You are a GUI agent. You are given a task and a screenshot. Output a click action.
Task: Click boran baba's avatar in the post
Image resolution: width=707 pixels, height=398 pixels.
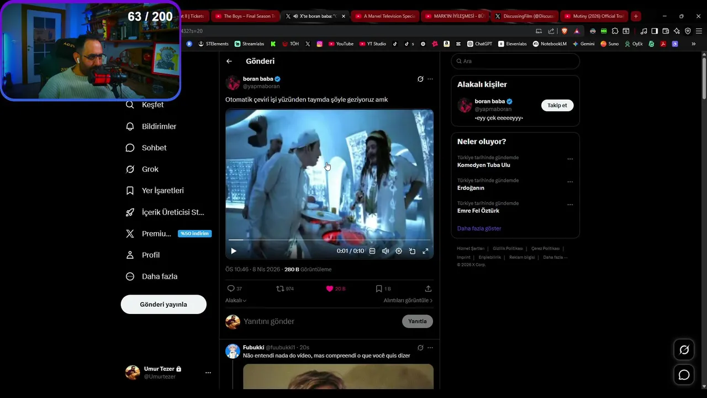pyautogui.click(x=233, y=83)
